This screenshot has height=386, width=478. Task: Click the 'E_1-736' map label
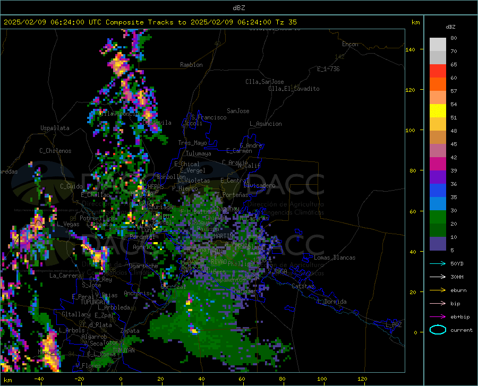tap(328, 69)
